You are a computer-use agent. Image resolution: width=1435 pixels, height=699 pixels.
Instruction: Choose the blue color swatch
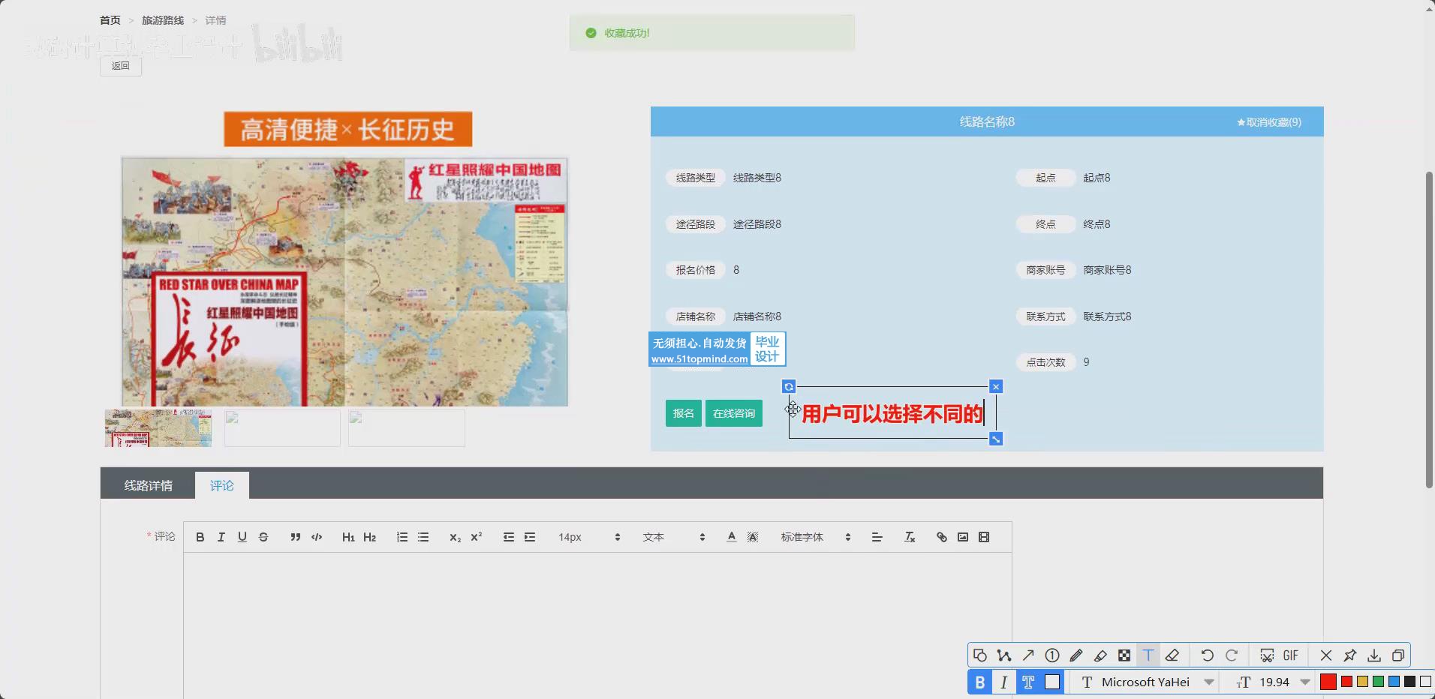coord(1394,682)
